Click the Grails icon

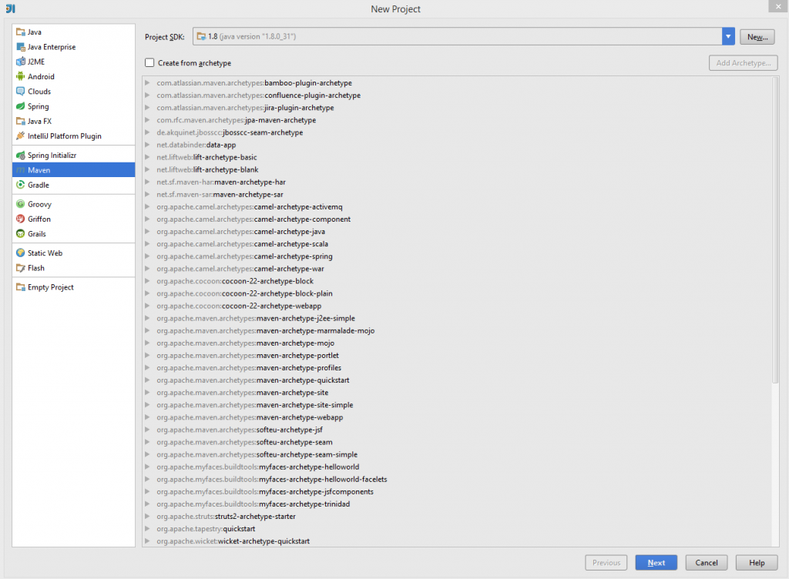[x=21, y=234]
